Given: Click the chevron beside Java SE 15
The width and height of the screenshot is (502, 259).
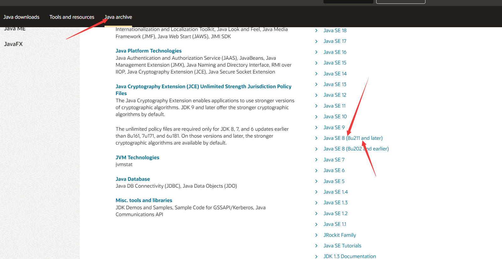Looking at the screenshot, I should pyautogui.click(x=316, y=63).
